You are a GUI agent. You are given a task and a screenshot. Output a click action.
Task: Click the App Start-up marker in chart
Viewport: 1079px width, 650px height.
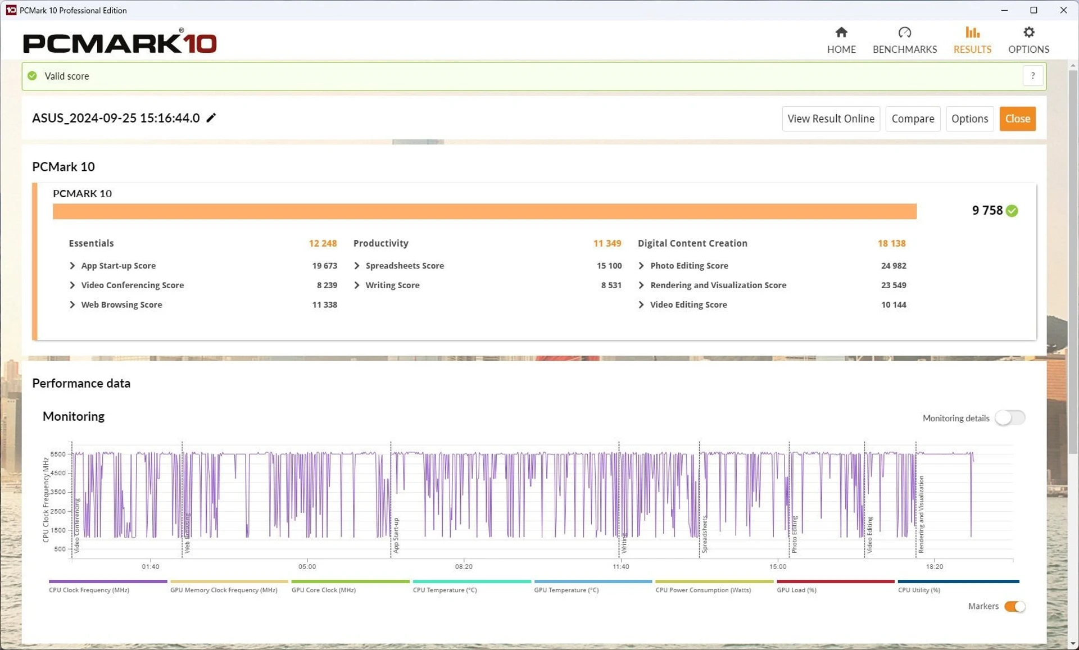pos(396,535)
